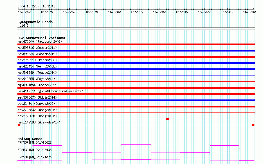Image resolution: width=263 pixels, height=164 pixels.
Task: Click the right red block of nsv1142598
Action: pos(253,125)
